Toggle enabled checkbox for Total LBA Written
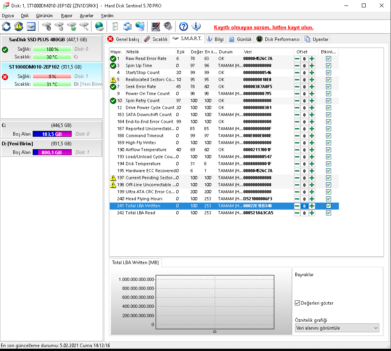This screenshot has height=351, width=391. click(328, 206)
